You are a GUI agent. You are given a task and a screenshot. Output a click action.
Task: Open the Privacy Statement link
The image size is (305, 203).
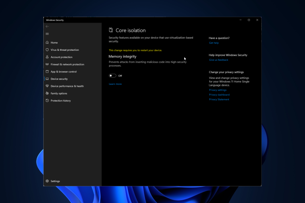(219, 99)
